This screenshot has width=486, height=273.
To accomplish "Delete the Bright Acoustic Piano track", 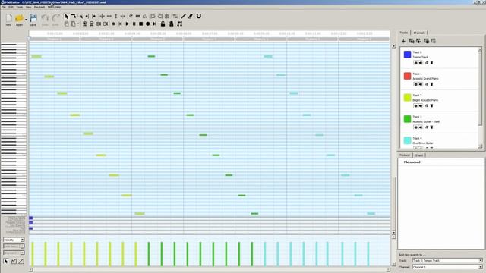I will (x=431, y=106).
